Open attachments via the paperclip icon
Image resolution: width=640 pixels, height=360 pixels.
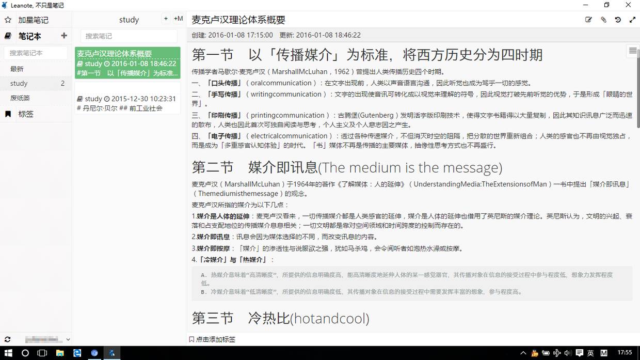[x=603, y=20]
